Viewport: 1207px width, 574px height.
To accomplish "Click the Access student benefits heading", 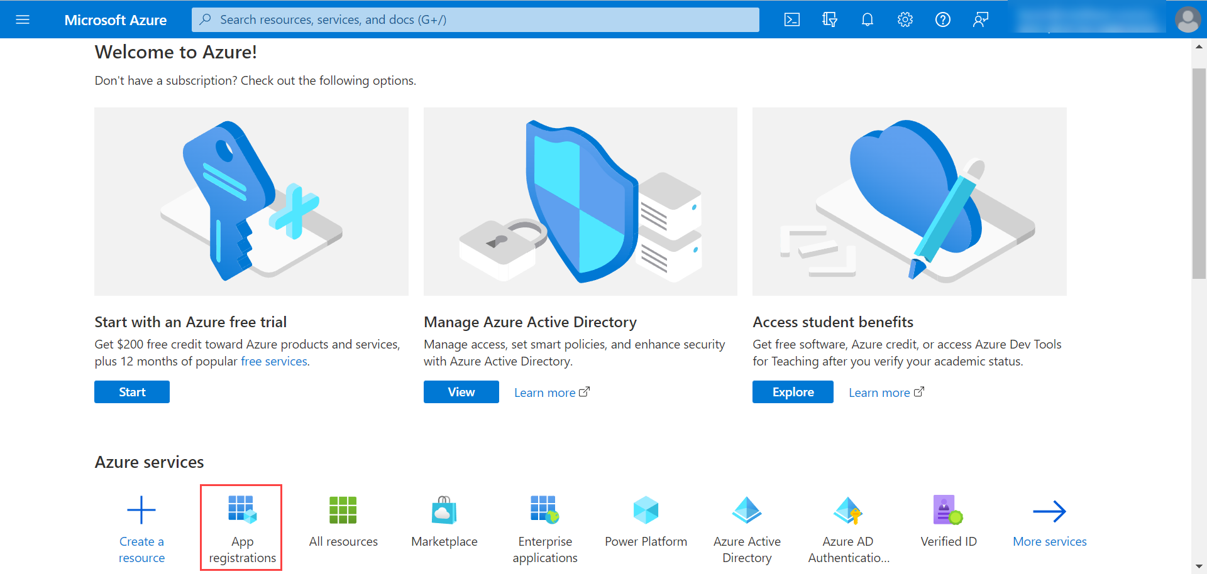I will [833, 322].
